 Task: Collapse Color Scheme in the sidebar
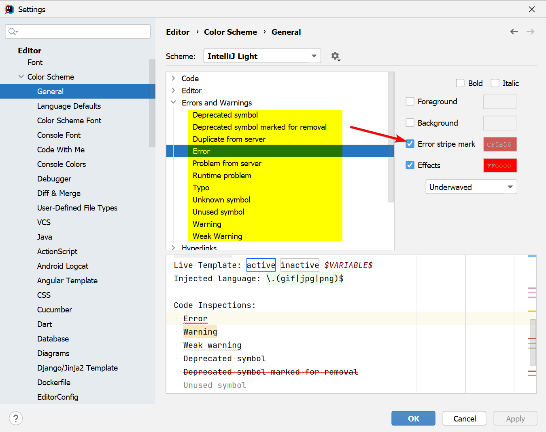[21, 76]
